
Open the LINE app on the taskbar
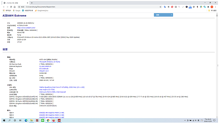tap(43, 120)
